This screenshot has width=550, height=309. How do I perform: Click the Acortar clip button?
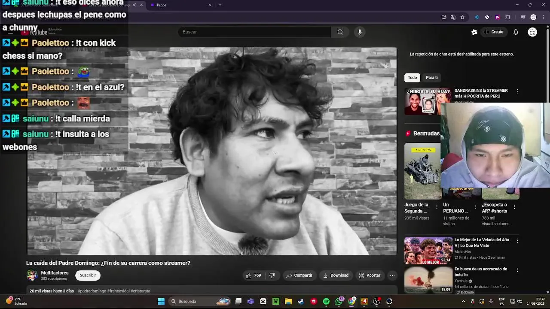[370, 276]
